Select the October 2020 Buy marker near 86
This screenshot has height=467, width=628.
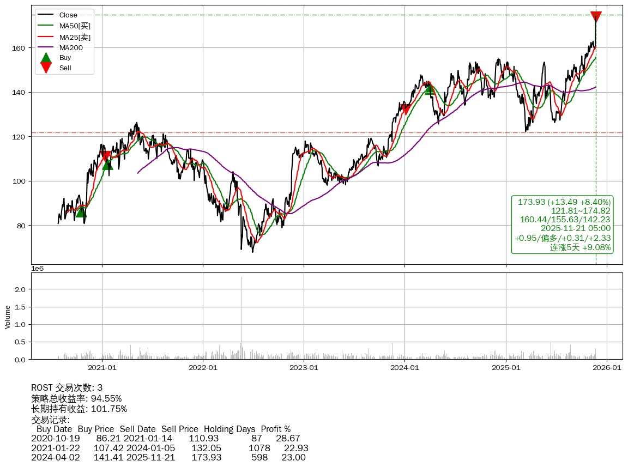pyautogui.click(x=81, y=211)
